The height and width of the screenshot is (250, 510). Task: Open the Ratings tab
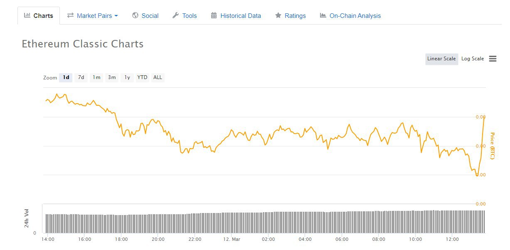tap(290, 16)
